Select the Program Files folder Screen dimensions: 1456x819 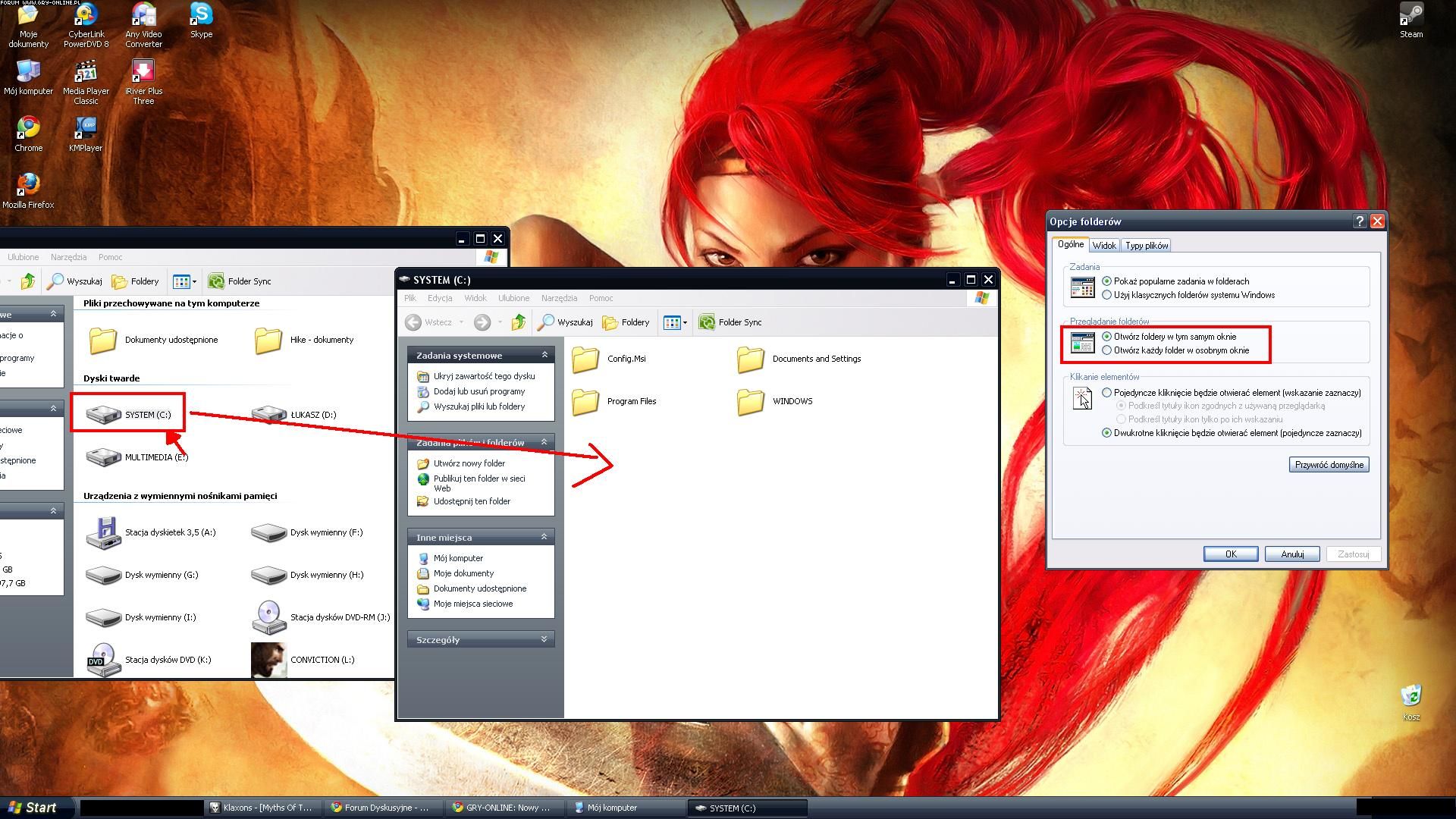pos(614,401)
